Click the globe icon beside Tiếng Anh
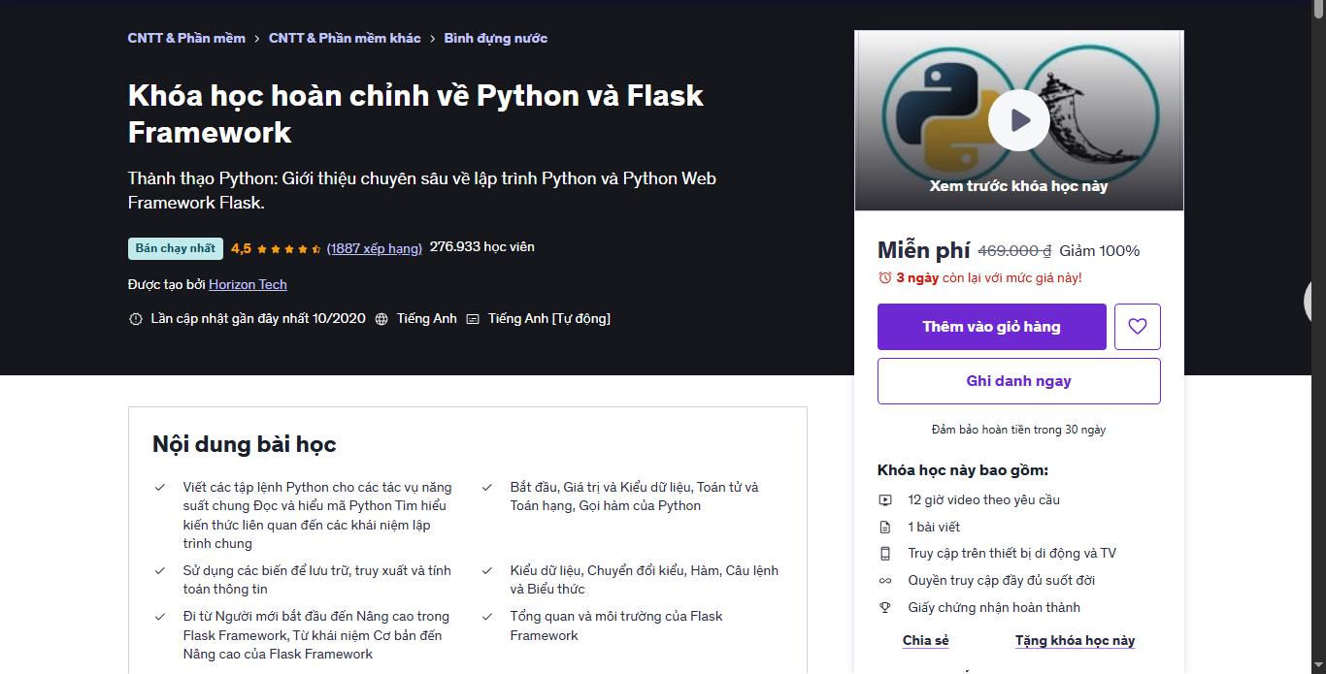The height and width of the screenshot is (674, 1326). tap(381, 319)
